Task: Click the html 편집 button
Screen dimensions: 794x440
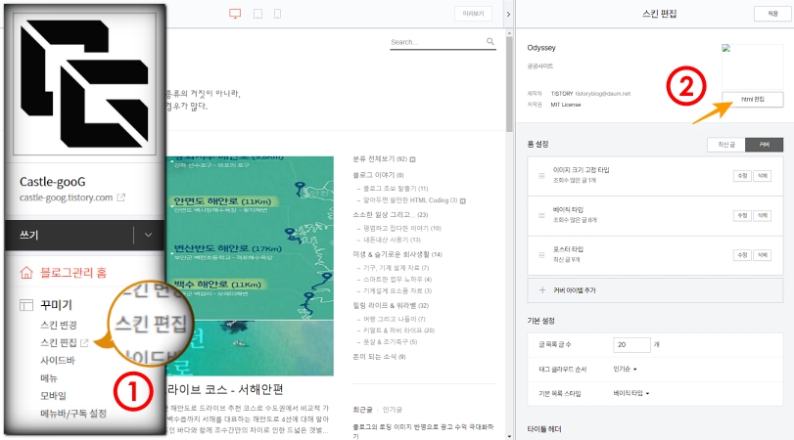Action: pos(753,99)
